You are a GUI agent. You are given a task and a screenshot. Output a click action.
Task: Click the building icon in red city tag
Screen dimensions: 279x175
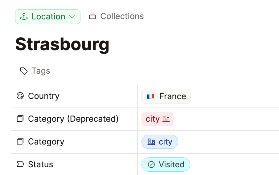[166, 119]
